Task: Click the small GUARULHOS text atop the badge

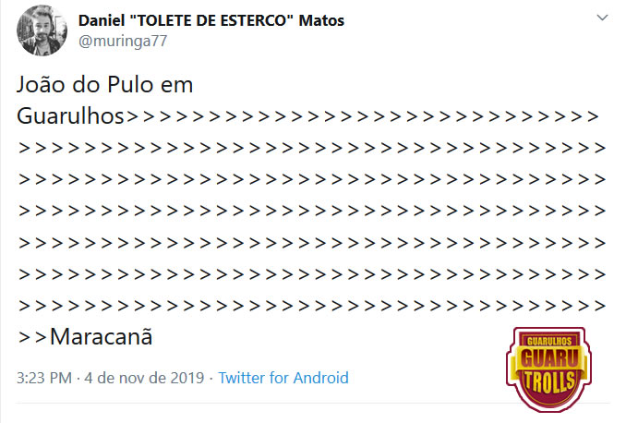Action: click(549, 341)
